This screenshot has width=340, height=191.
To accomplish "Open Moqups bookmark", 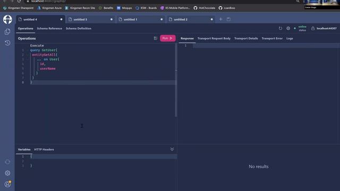I will click(124, 8).
